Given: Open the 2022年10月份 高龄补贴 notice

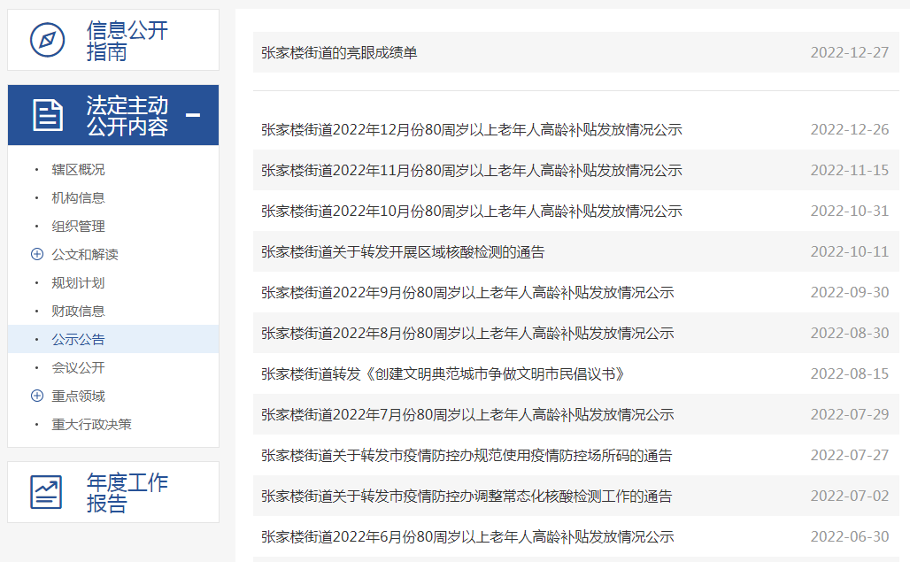Looking at the screenshot, I should click(471, 212).
